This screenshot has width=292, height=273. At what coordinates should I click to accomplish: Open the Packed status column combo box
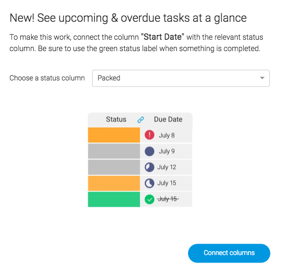click(181, 78)
